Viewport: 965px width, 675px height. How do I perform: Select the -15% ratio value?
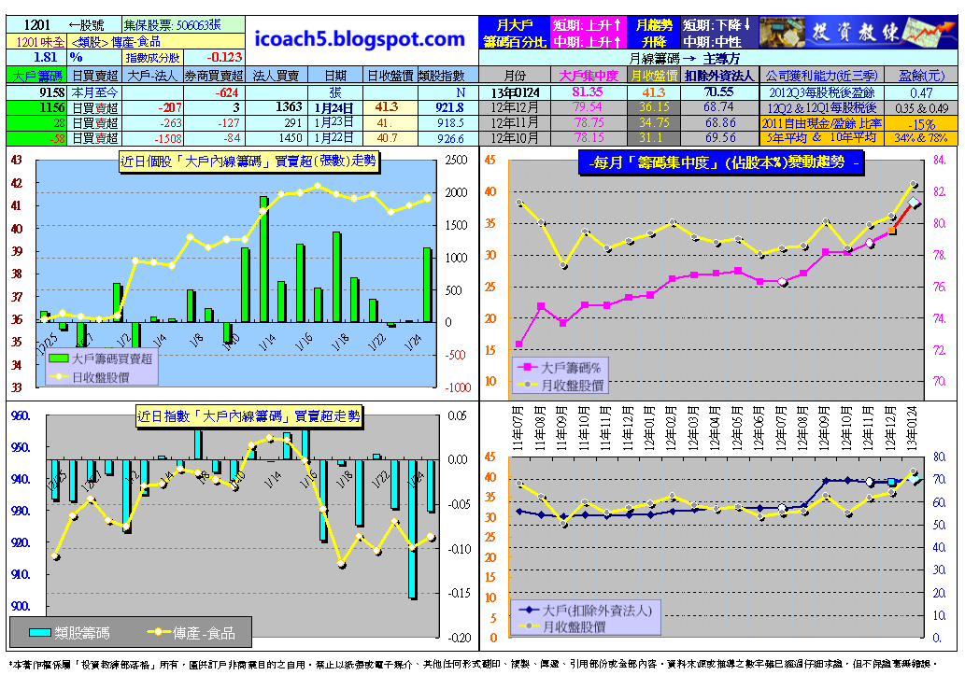click(x=921, y=122)
